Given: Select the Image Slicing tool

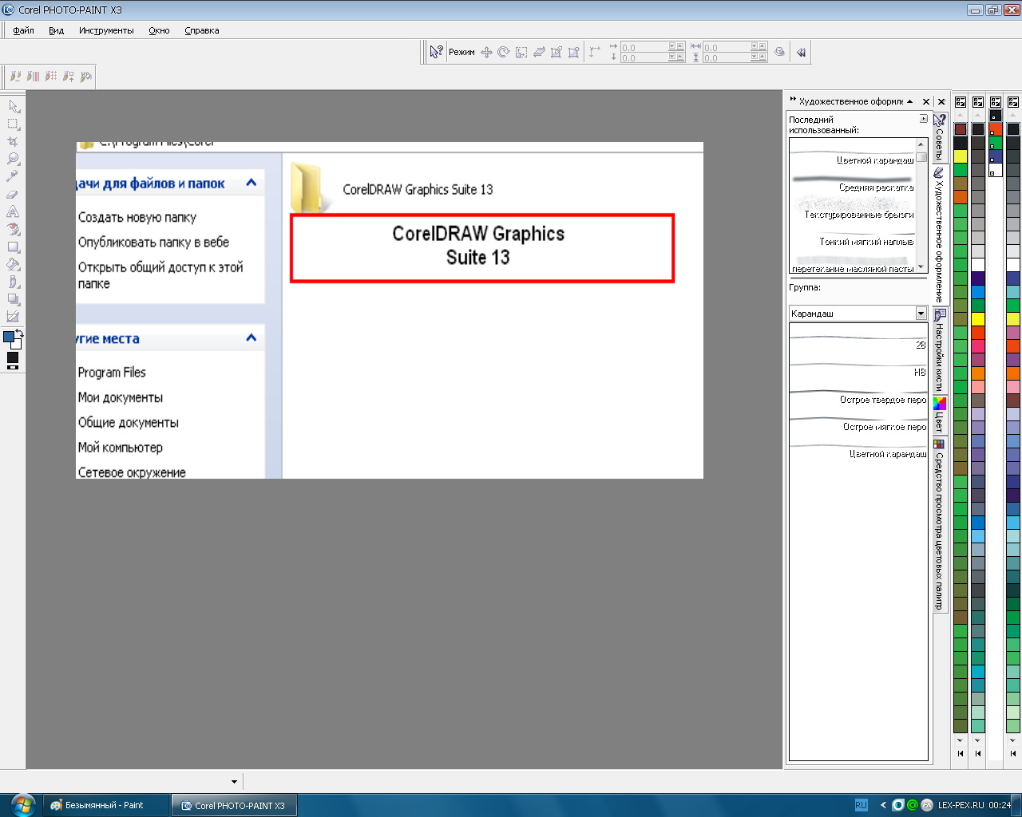Looking at the screenshot, I should pyautogui.click(x=14, y=318).
